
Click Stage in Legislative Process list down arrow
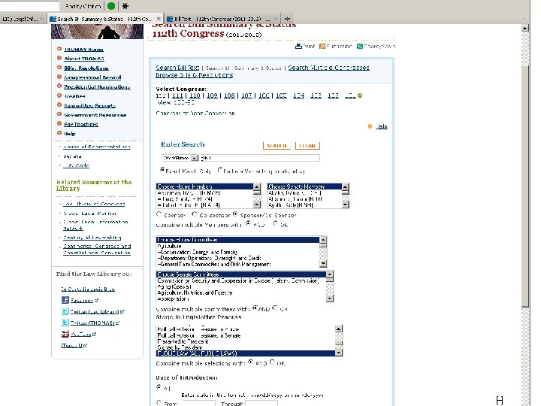pos(339,352)
